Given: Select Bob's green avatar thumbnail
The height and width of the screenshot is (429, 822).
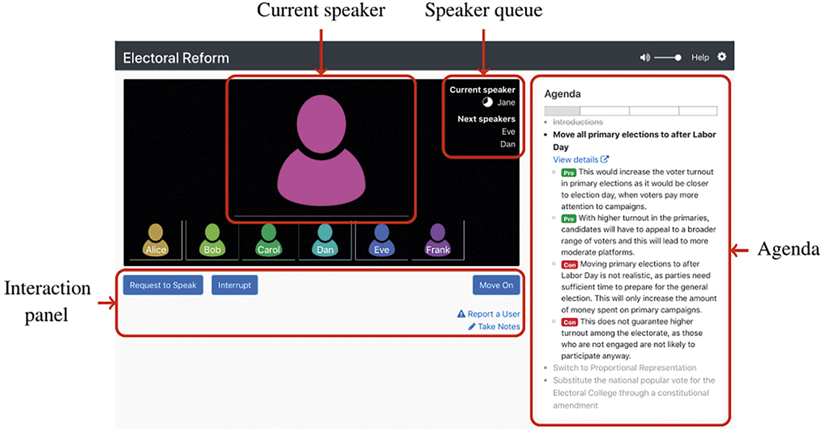Looking at the screenshot, I should click(x=212, y=240).
